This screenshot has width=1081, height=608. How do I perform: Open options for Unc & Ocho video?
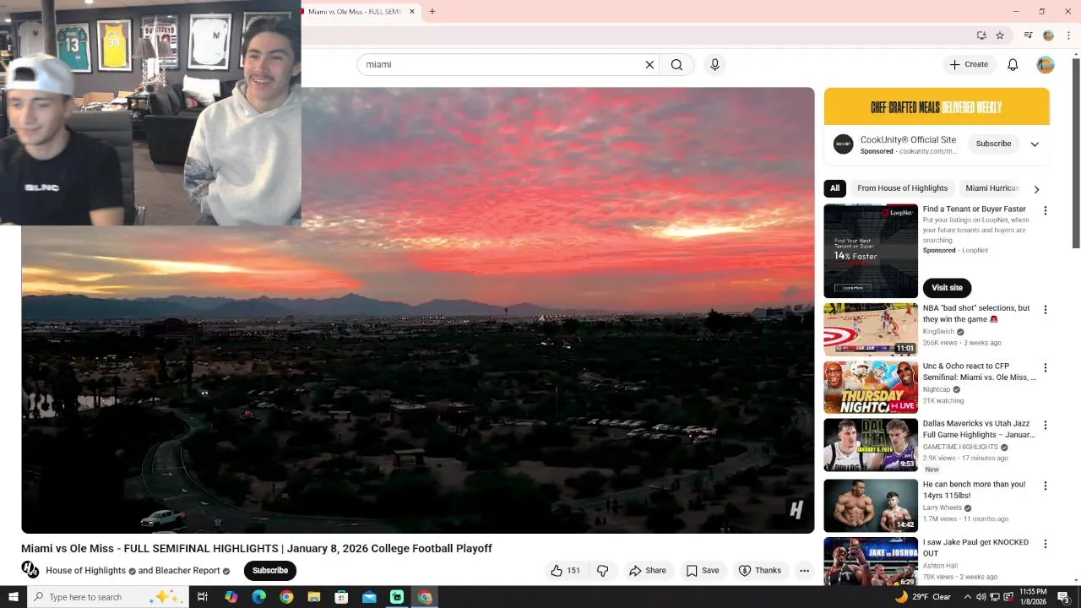point(1045,368)
